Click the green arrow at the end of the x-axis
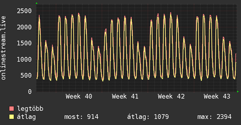Screen dimensions: 241x125 point(238,92)
